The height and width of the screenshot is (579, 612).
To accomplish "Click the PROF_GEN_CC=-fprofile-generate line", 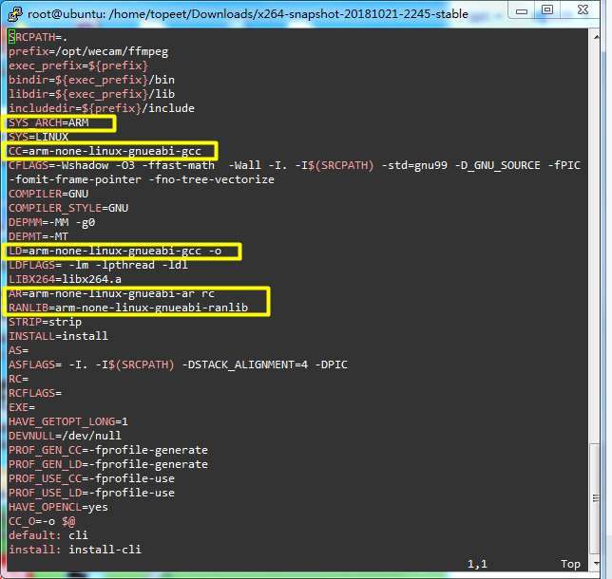I will [108, 450].
